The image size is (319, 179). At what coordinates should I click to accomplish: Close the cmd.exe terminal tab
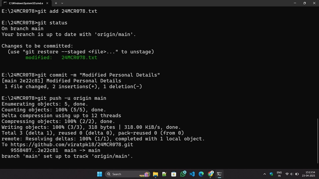click(x=47, y=3)
